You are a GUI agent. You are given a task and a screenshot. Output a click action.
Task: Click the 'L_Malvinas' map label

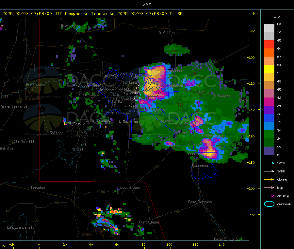click(x=129, y=121)
